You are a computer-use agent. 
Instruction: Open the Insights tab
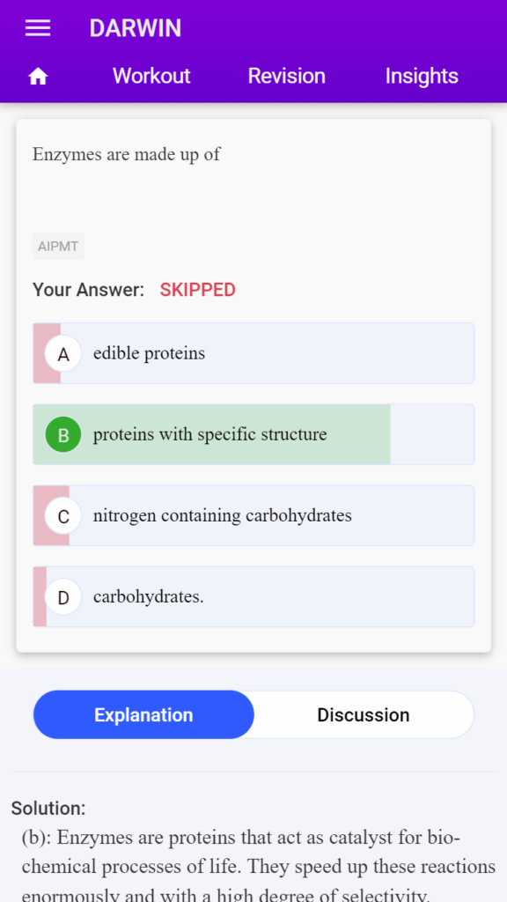tap(422, 76)
